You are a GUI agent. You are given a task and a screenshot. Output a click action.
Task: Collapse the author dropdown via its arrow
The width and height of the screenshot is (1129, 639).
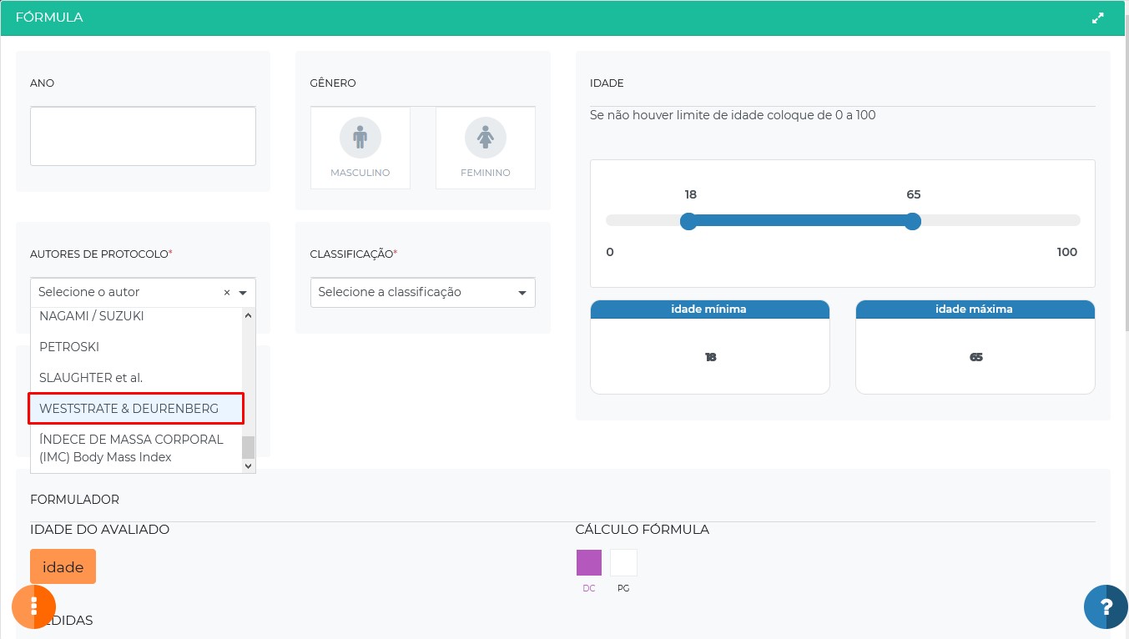tap(243, 293)
